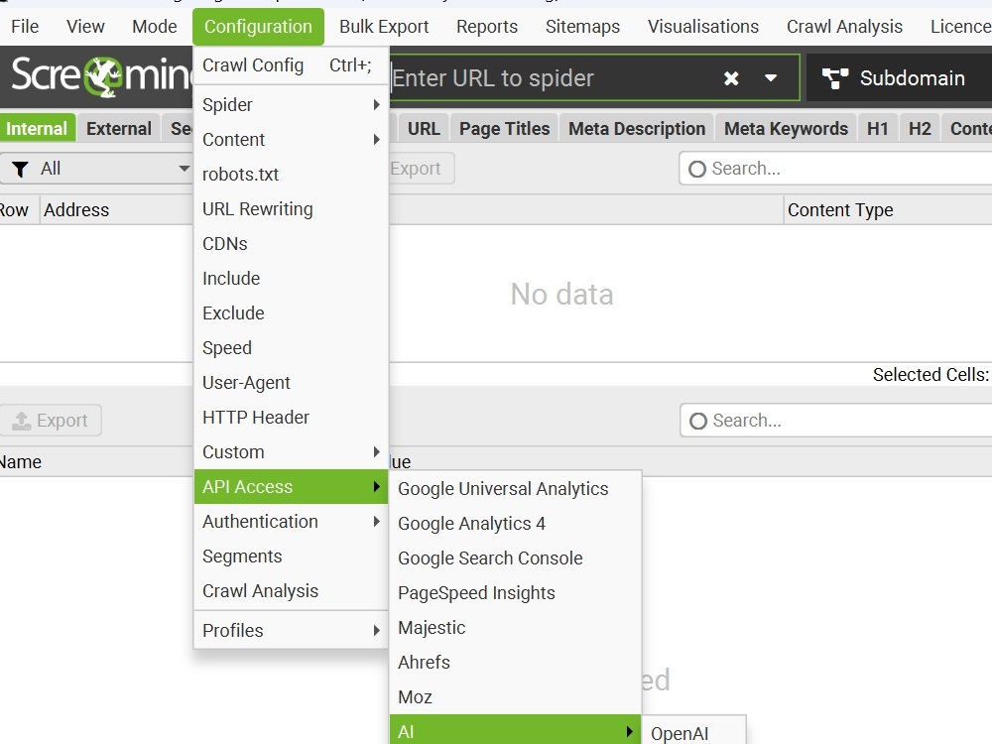
Task: Select OpenAI in AI submenu
Action: coord(694,733)
